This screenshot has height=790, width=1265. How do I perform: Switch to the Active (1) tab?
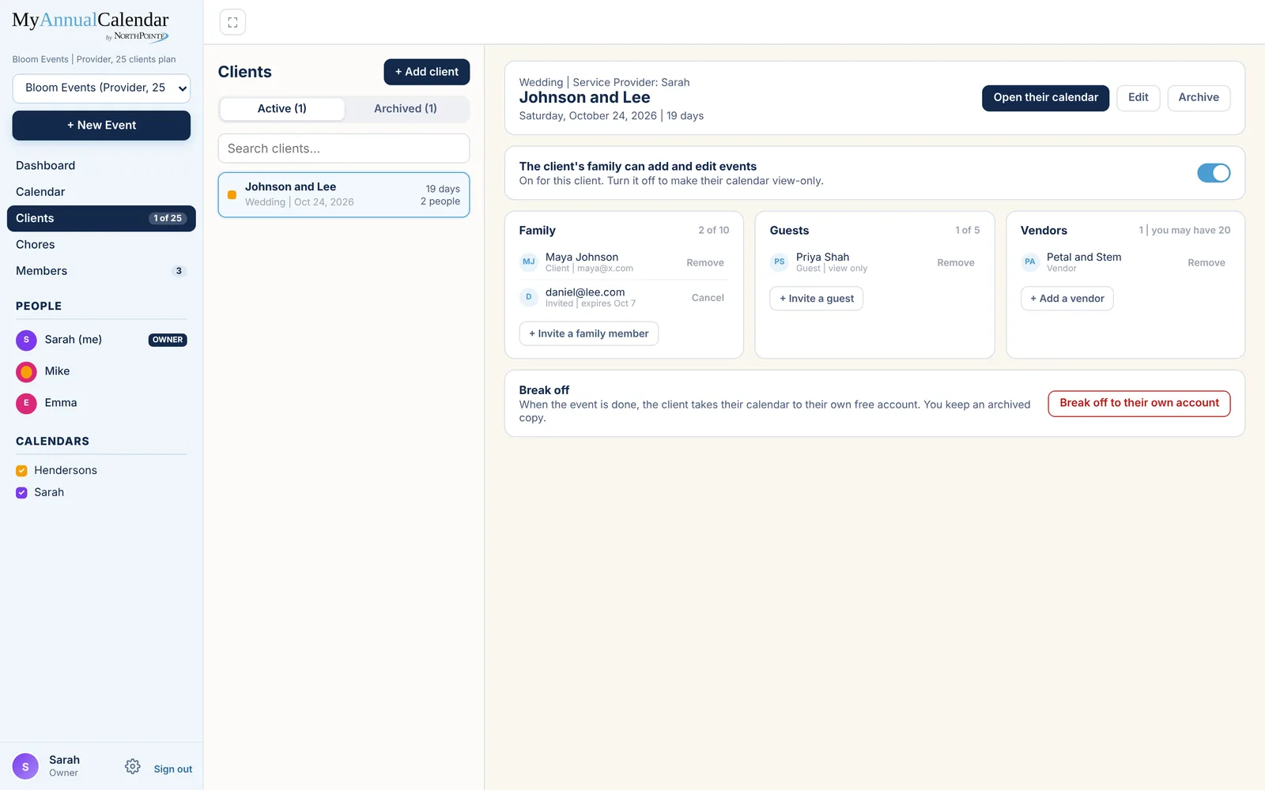[282, 109]
